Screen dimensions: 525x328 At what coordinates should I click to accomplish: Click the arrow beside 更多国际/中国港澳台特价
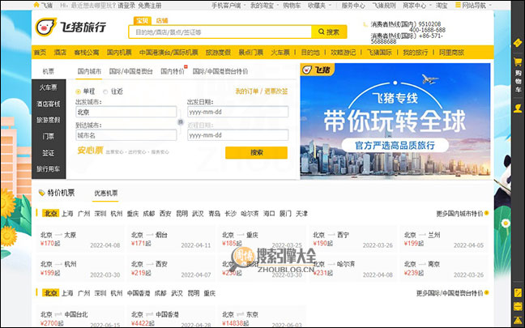point(486,292)
